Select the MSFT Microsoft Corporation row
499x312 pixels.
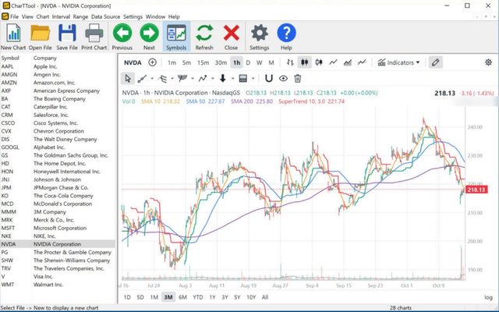(x=58, y=228)
